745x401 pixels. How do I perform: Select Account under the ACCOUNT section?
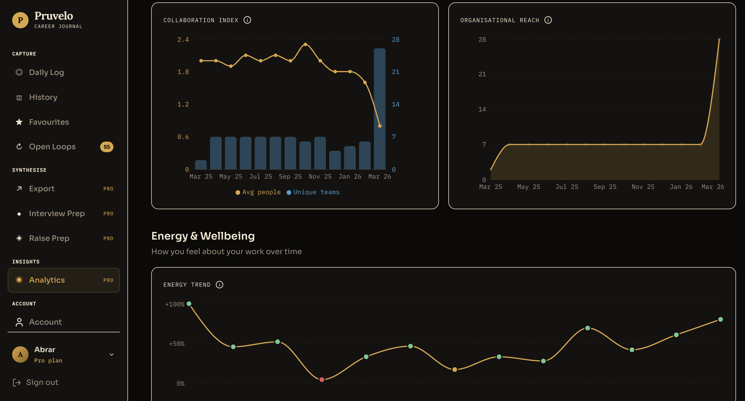(x=45, y=321)
